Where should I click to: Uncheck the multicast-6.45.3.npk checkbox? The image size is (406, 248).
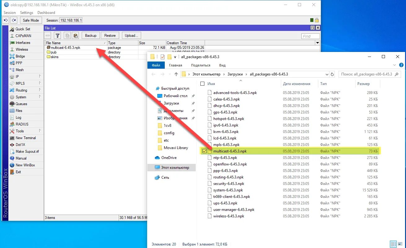click(204, 151)
